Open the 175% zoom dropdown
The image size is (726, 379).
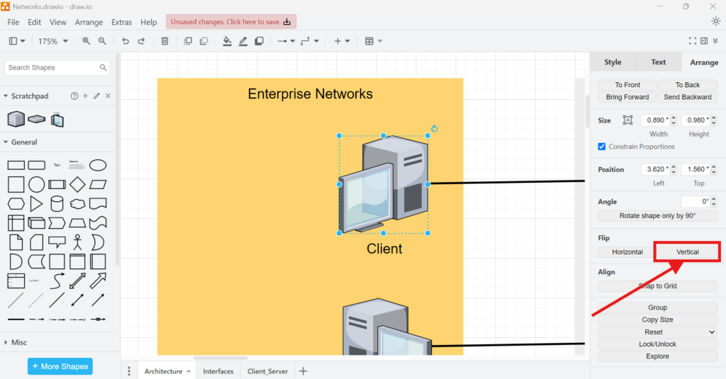click(x=52, y=41)
